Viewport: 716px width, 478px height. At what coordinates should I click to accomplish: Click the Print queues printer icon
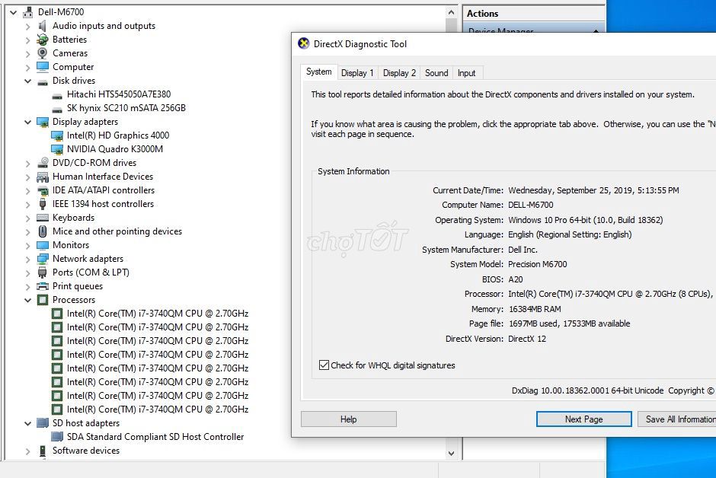[x=43, y=286]
